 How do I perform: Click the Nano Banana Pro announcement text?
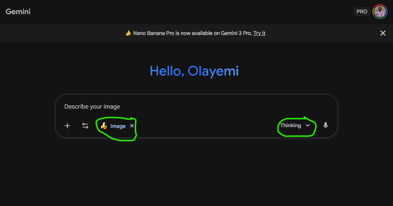[x=167, y=33]
